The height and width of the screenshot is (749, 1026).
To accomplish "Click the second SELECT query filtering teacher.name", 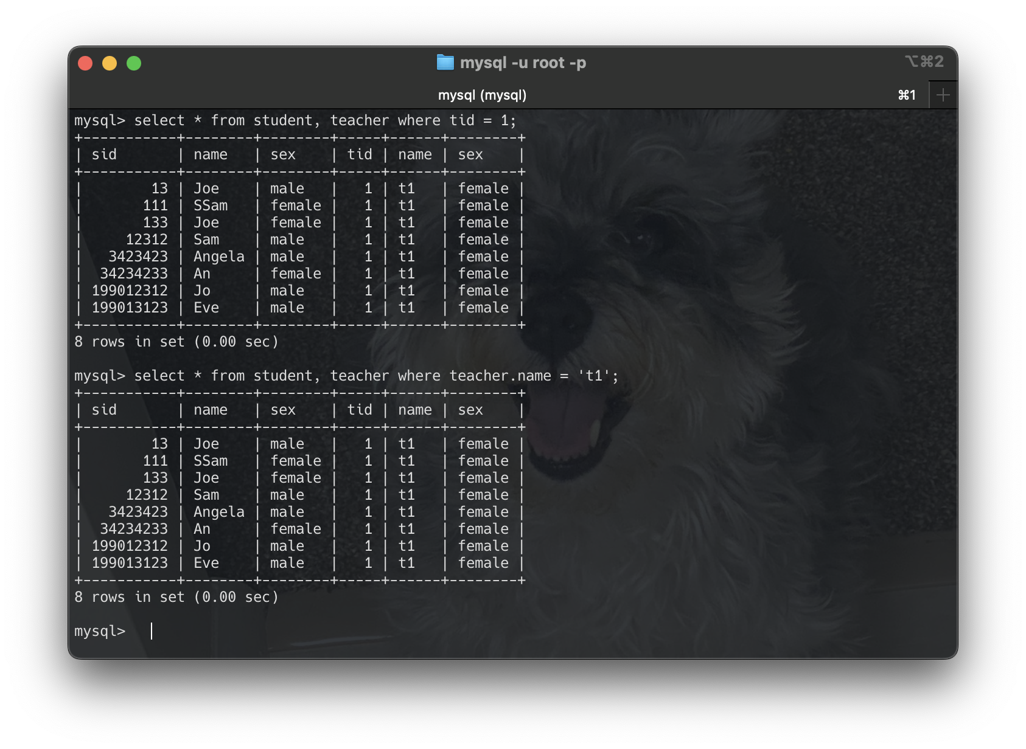I will [x=347, y=376].
